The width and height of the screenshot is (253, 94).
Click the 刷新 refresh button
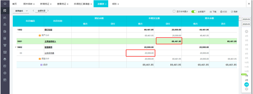pos(234,12)
